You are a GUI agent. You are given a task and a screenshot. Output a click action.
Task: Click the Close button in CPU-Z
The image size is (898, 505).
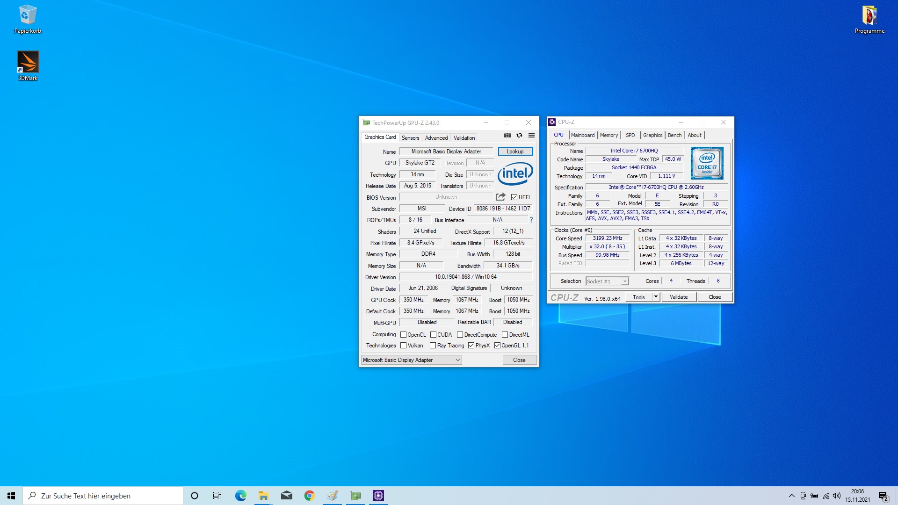click(715, 297)
